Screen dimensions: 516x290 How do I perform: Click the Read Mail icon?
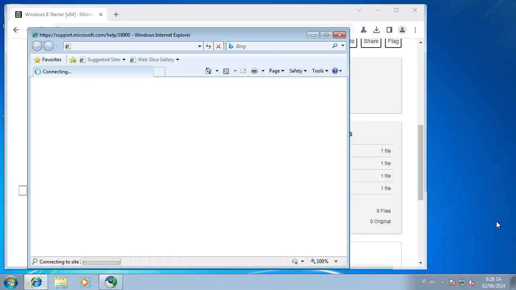pos(243,71)
